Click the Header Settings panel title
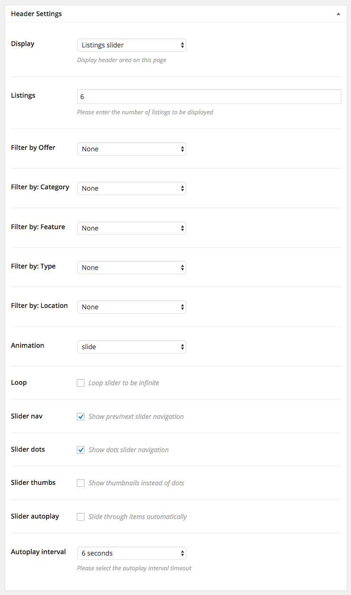Image resolution: width=351 pixels, height=595 pixels. (36, 13)
